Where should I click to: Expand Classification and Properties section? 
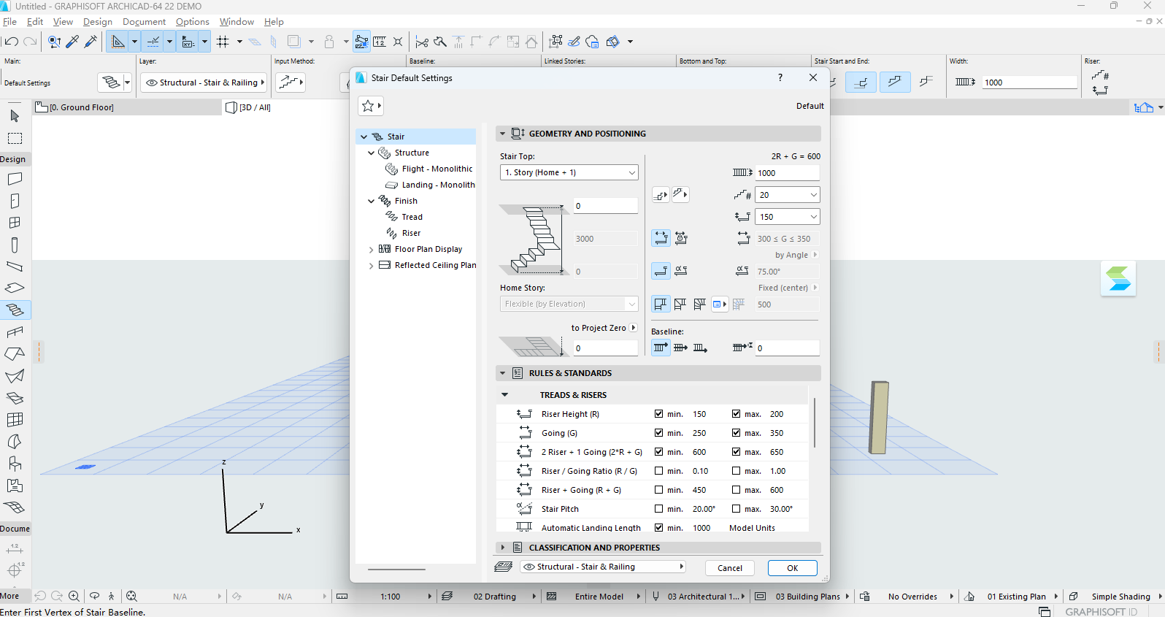pyautogui.click(x=502, y=548)
